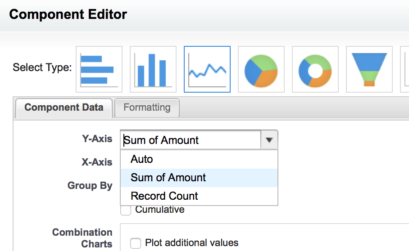Select the donut chart type
The image size is (409, 251).
[x=315, y=69]
